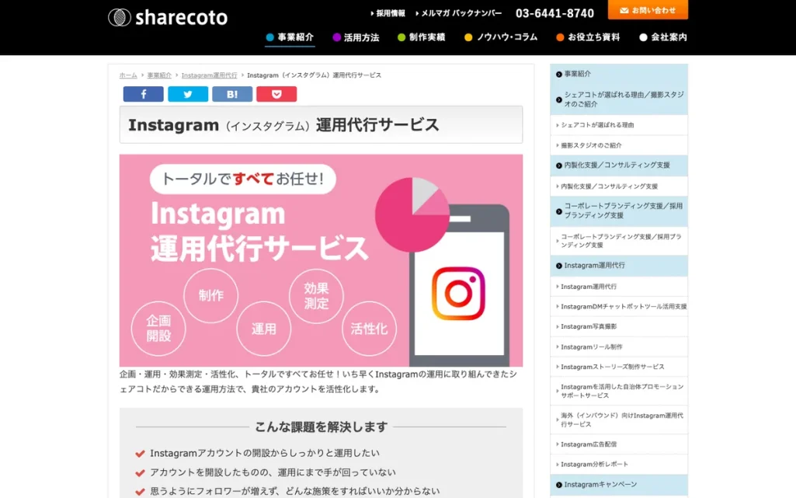This screenshot has width=796, height=498.
Task: Open sidebar Instagram運用代行 white sub-link
Action: click(619, 287)
